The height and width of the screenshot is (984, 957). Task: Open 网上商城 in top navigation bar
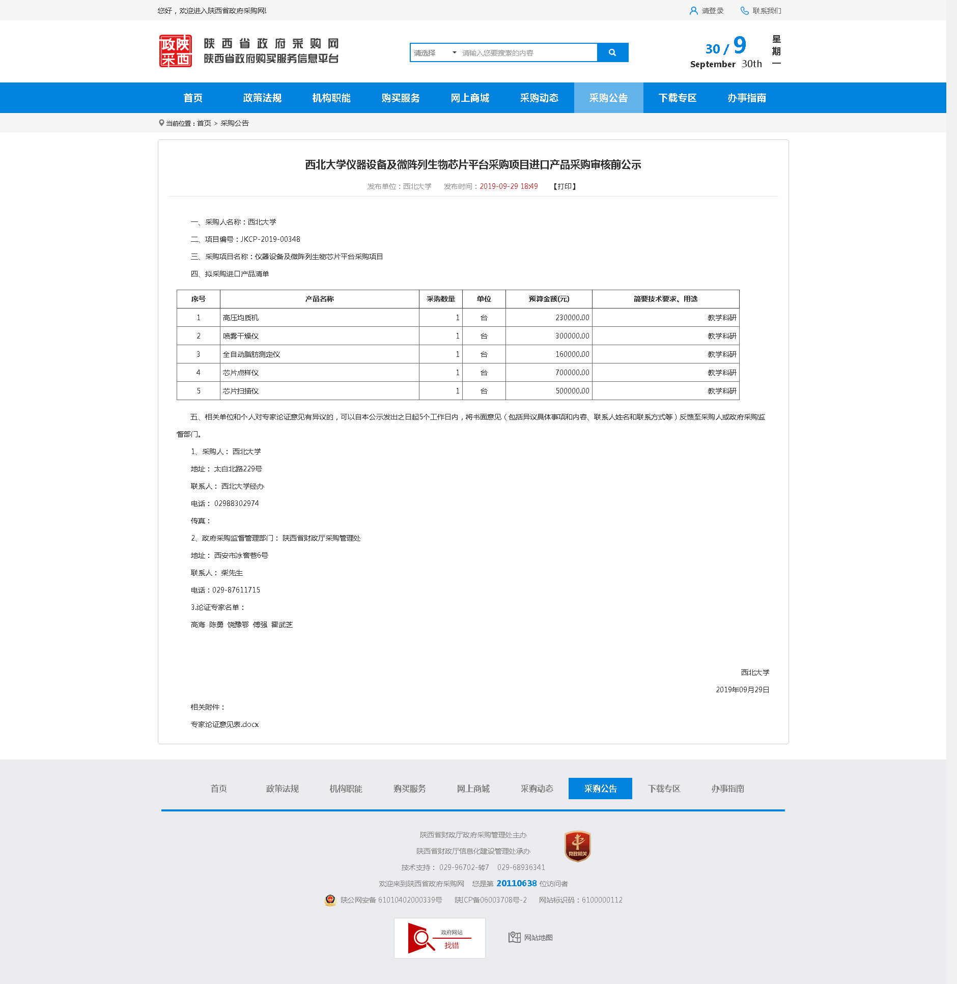tap(470, 98)
